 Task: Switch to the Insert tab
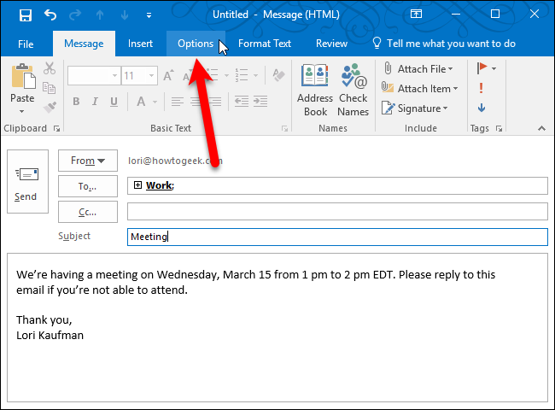[x=140, y=44]
